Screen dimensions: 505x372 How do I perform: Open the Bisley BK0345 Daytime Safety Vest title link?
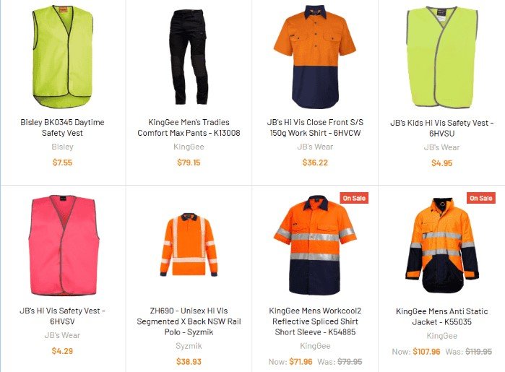[x=62, y=128]
